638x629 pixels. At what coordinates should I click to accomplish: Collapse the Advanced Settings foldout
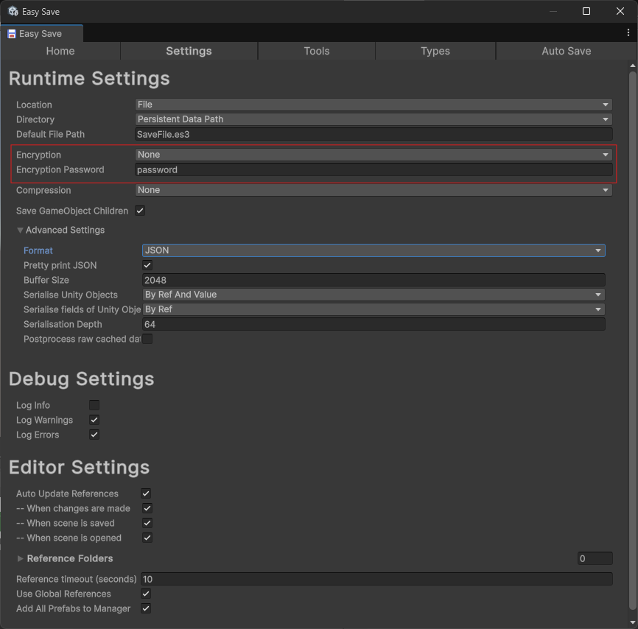pos(21,230)
